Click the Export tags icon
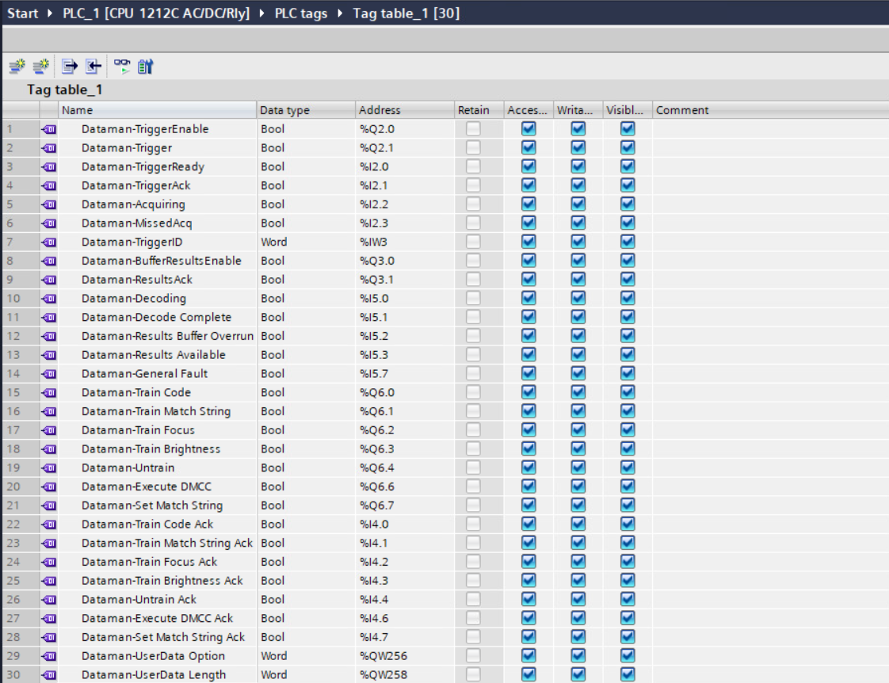Screen dimensions: 889x683 pos(70,67)
